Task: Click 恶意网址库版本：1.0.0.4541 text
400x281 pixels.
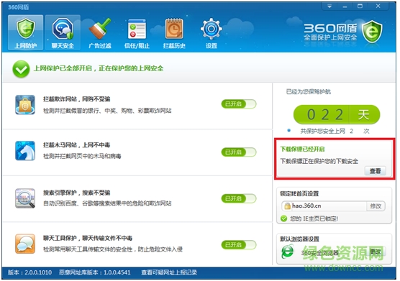Action: [x=95, y=272]
